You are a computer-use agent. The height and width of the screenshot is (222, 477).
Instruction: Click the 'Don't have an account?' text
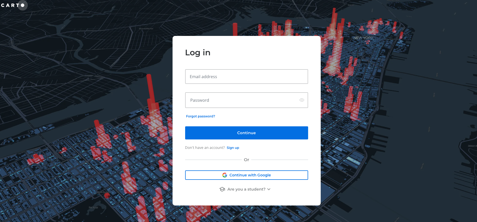pyautogui.click(x=205, y=148)
